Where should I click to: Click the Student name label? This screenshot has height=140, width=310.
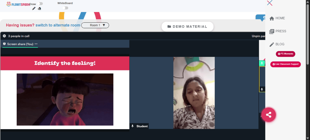pyautogui.click(x=142, y=126)
